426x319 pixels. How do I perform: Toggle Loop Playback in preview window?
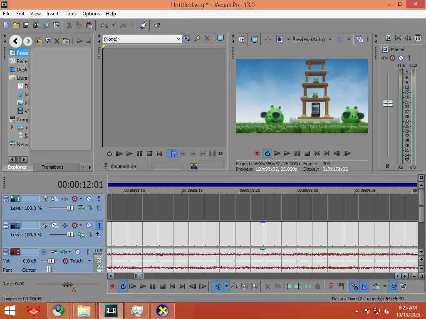pyautogui.click(x=267, y=153)
